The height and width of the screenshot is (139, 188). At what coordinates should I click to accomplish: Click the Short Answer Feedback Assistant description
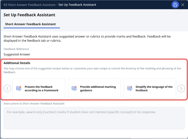coord(87,38)
